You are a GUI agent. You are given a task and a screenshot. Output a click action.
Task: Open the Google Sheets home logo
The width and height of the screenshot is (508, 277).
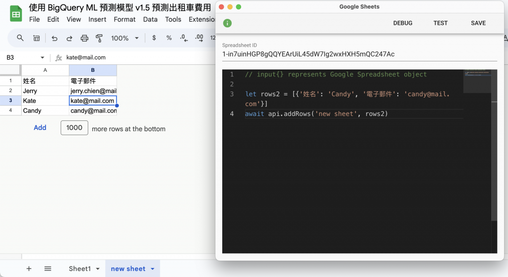15,13
